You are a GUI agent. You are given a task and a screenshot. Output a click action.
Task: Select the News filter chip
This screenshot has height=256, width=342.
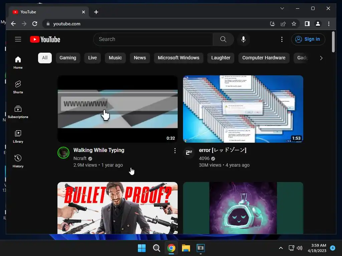click(140, 58)
